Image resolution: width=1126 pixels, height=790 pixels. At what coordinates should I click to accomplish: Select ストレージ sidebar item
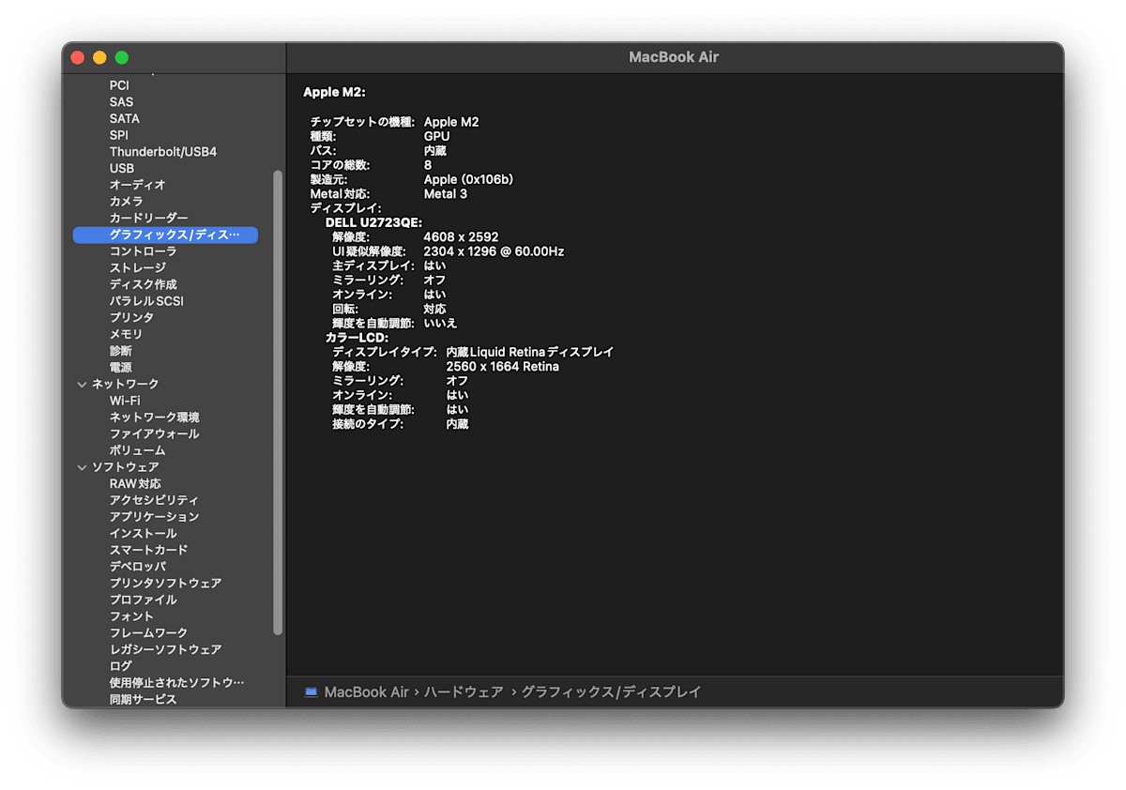pyautogui.click(x=137, y=268)
